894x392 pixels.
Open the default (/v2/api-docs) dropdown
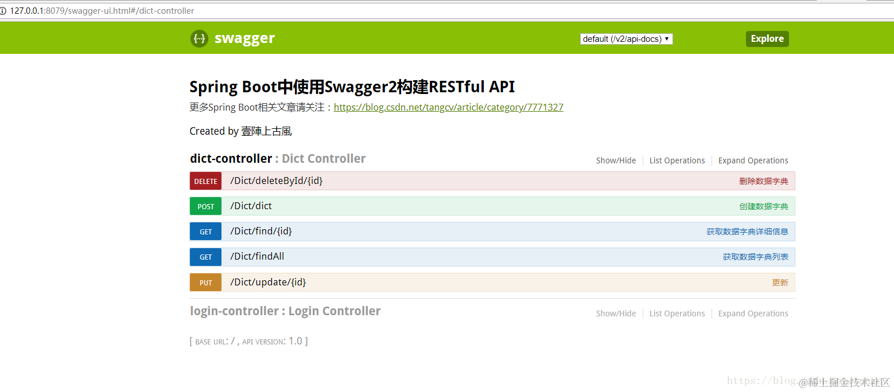(x=627, y=39)
